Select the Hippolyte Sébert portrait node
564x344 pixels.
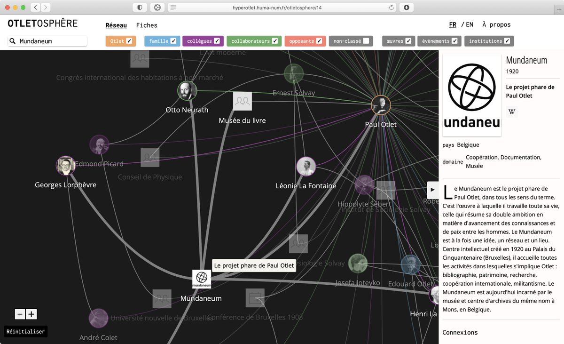(x=364, y=185)
